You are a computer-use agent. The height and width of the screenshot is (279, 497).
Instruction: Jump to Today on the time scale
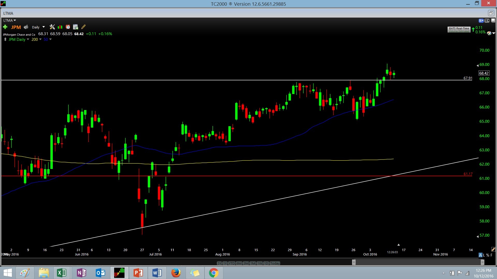click(275, 263)
